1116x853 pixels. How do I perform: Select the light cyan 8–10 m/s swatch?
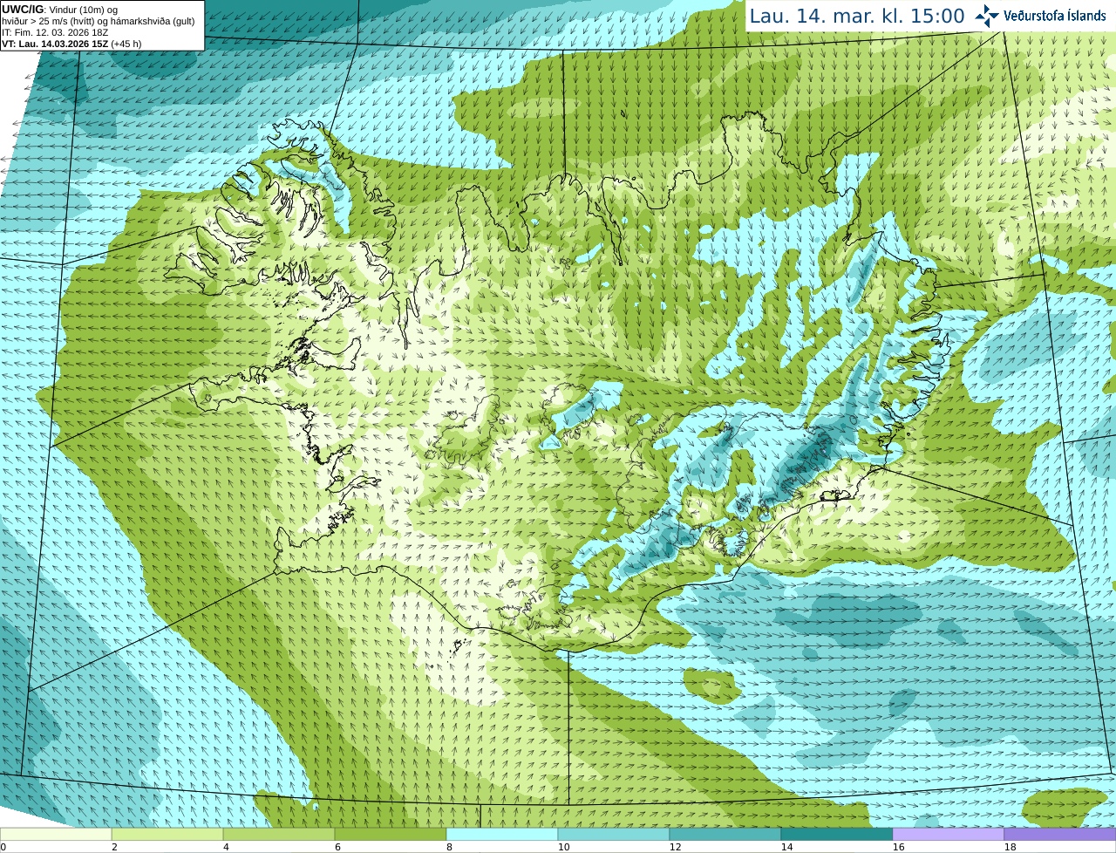pyautogui.click(x=502, y=834)
